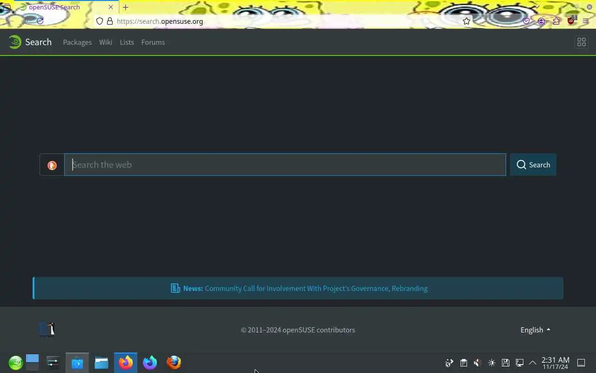
Task: Focus the Search the web field
Action: pyautogui.click(x=285, y=165)
